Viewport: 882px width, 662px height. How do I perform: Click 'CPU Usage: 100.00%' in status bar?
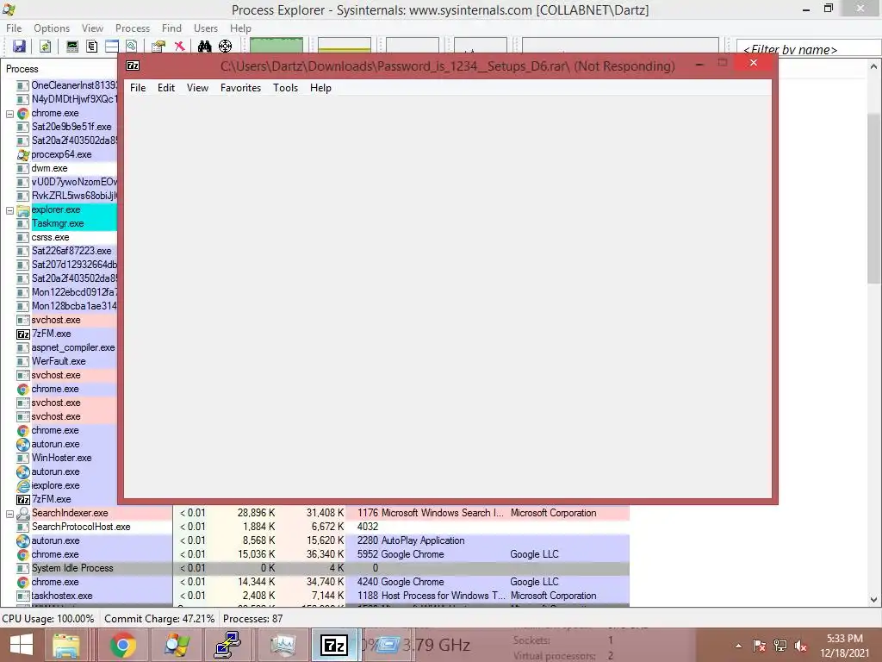tap(48, 619)
